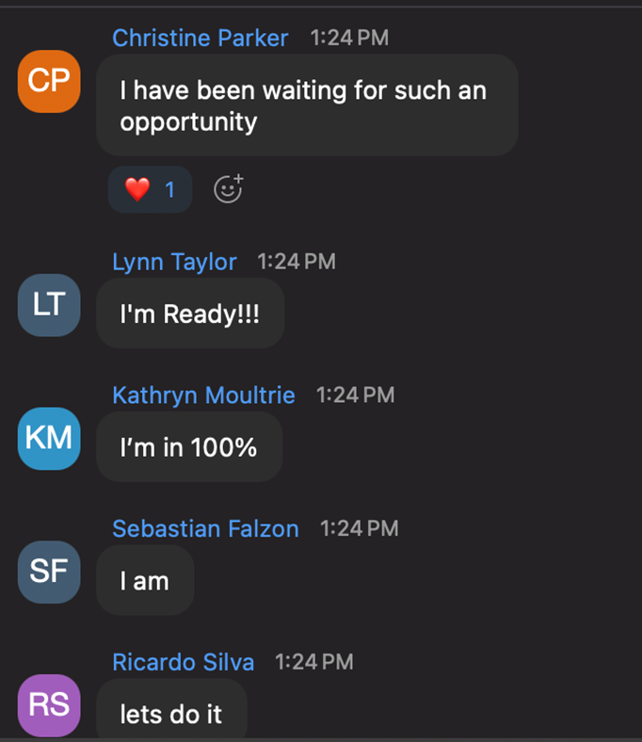Click Christine Parker's orange CP avatar
Image resolution: width=642 pixels, height=742 pixels.
click(49, 81)
